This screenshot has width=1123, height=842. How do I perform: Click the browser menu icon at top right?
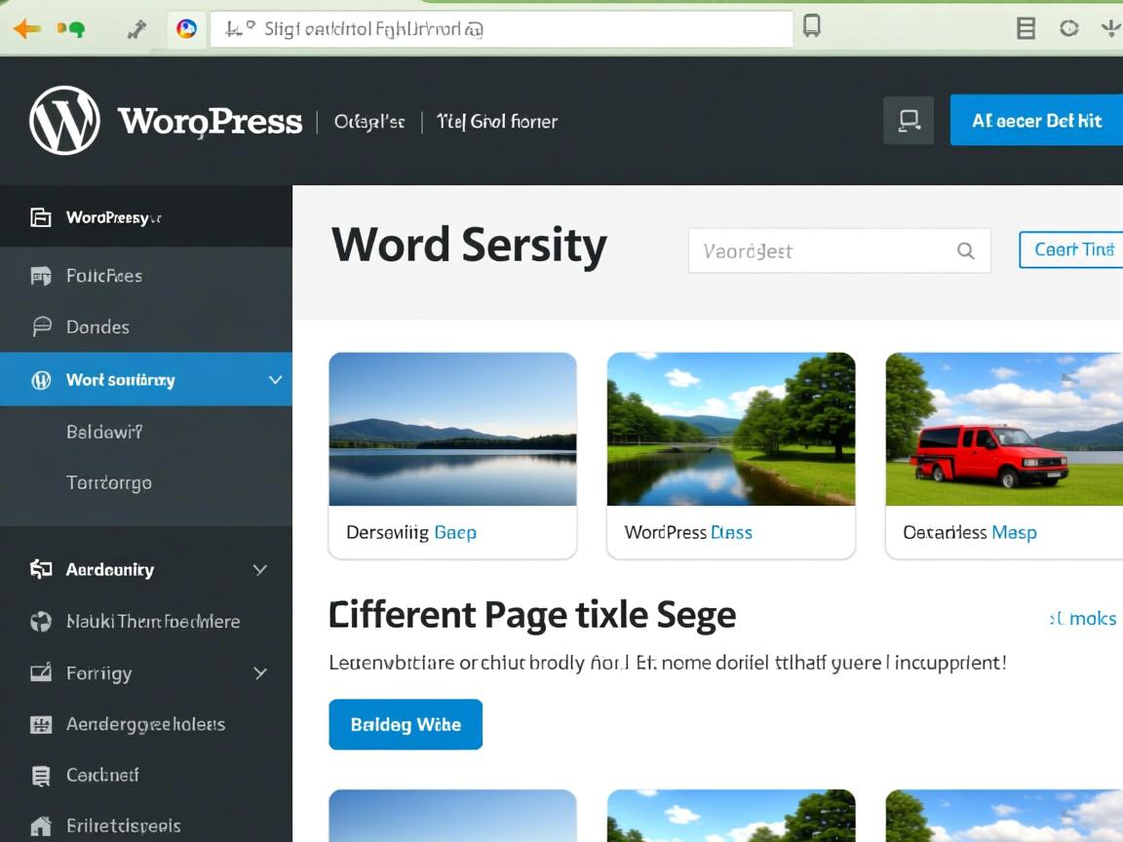click(1026, 28)
